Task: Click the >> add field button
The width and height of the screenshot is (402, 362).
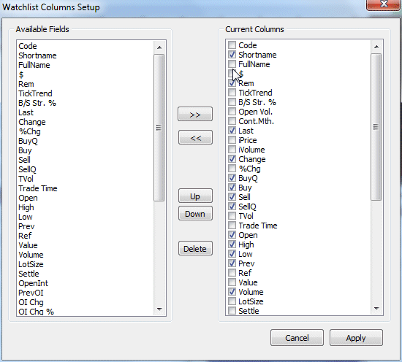Action: point(195,114)
